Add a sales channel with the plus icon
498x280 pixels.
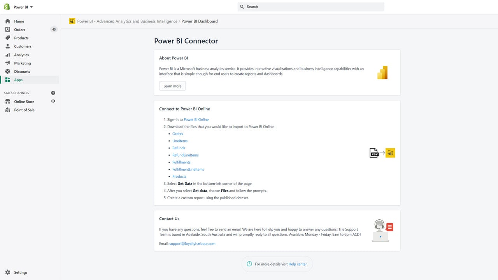[x=53, y=93]
